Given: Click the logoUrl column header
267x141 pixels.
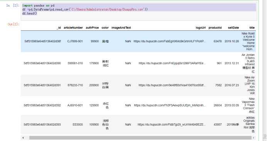Looking at the screenshot, I should coord(201,28).
